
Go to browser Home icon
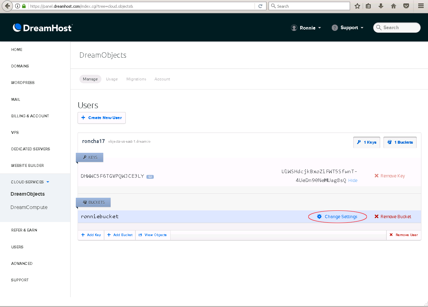(x=394, y=6)
